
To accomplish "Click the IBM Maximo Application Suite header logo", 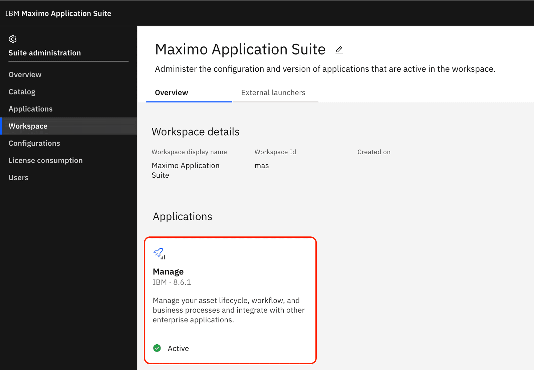I will 58,13.
